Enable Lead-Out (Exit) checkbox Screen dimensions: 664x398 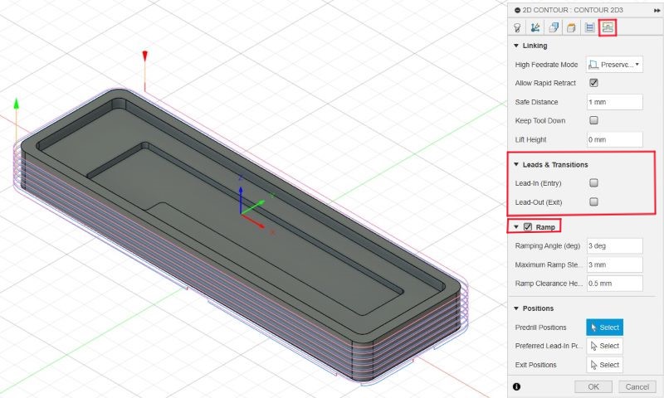(593, 201)
